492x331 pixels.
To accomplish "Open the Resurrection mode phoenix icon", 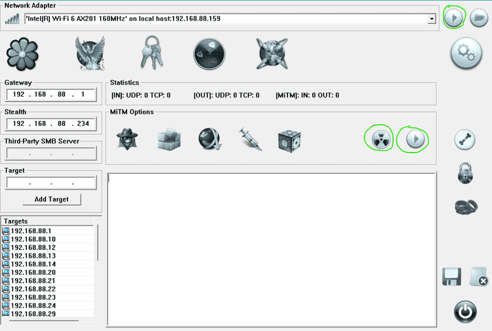I will coord(90,53).
